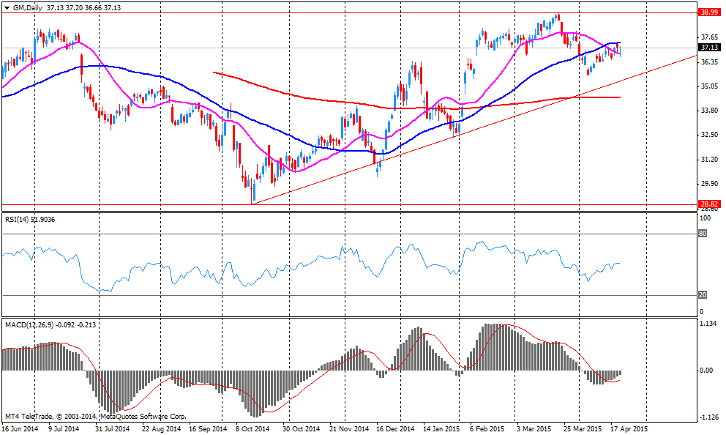Click the RSI 20 level marker
This screenshot has height=435, width=726.
click(703, 295)
